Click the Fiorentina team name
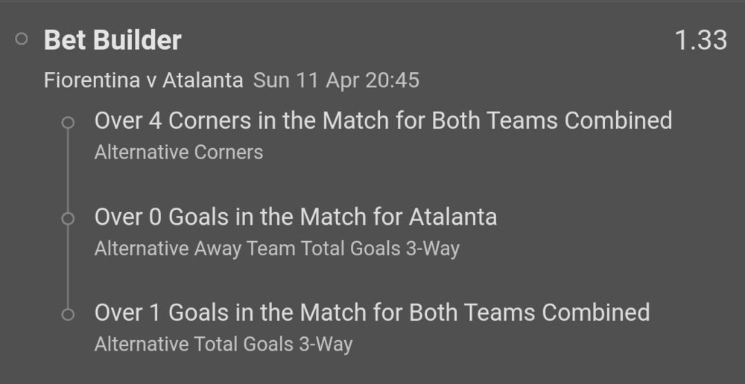 click(92, 80)
